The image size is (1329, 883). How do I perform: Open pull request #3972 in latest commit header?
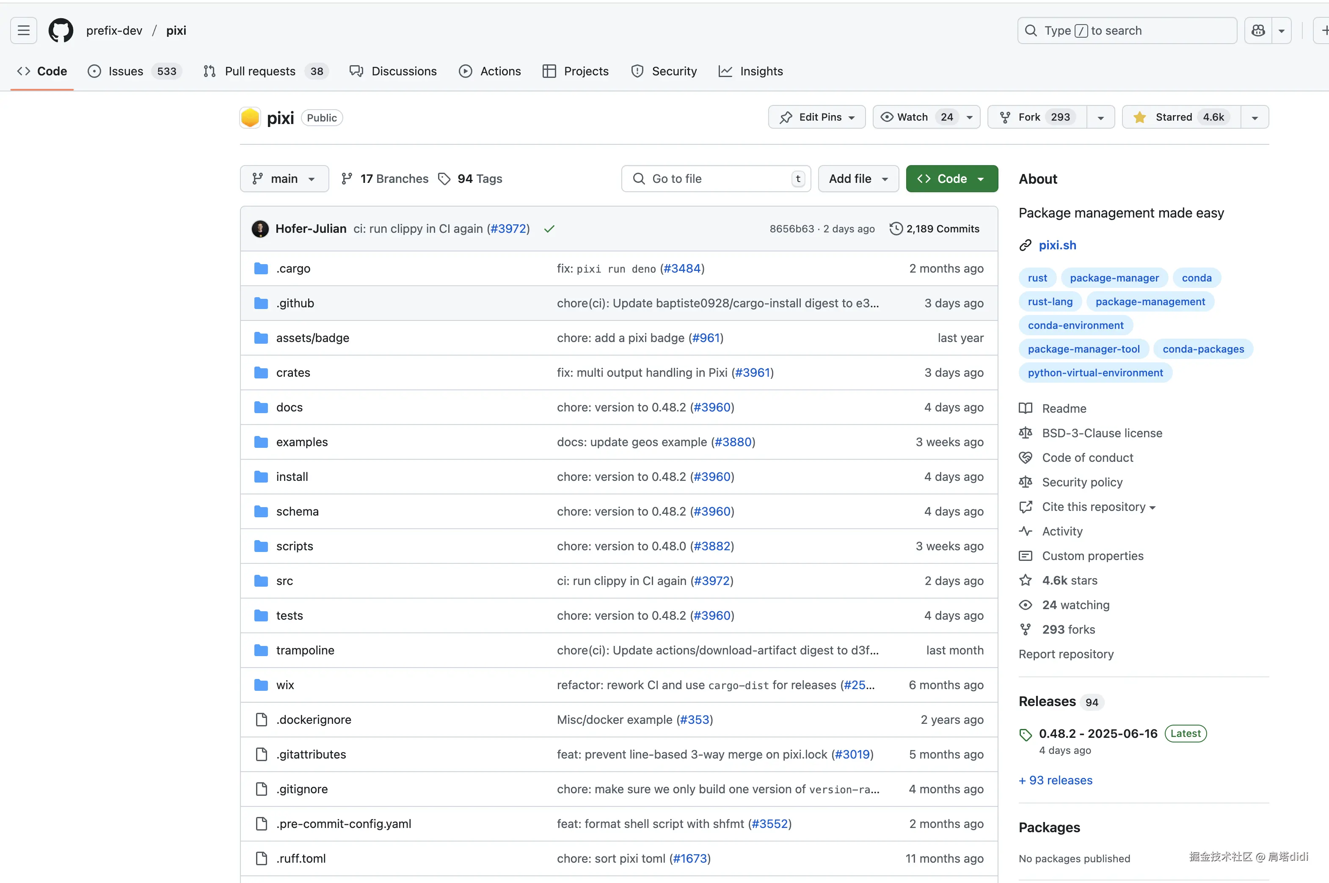point(509,229)
